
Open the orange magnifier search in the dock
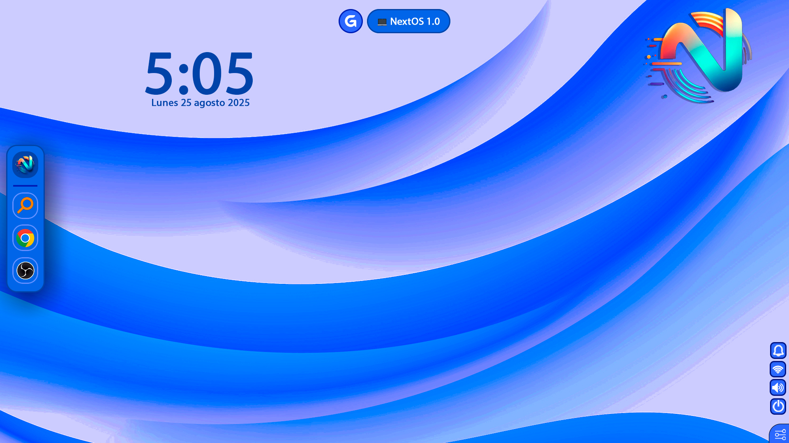(25, 206)
